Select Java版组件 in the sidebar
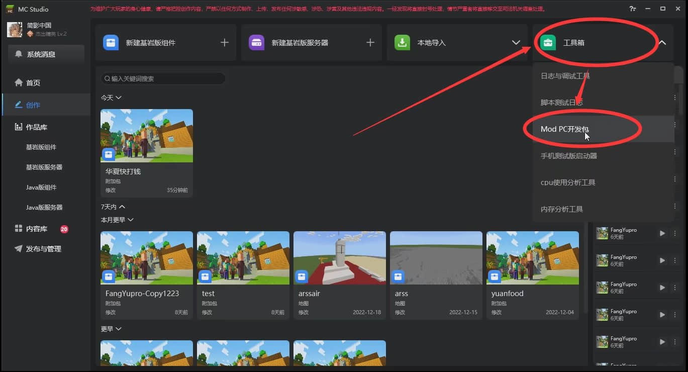 click(41, 187)
